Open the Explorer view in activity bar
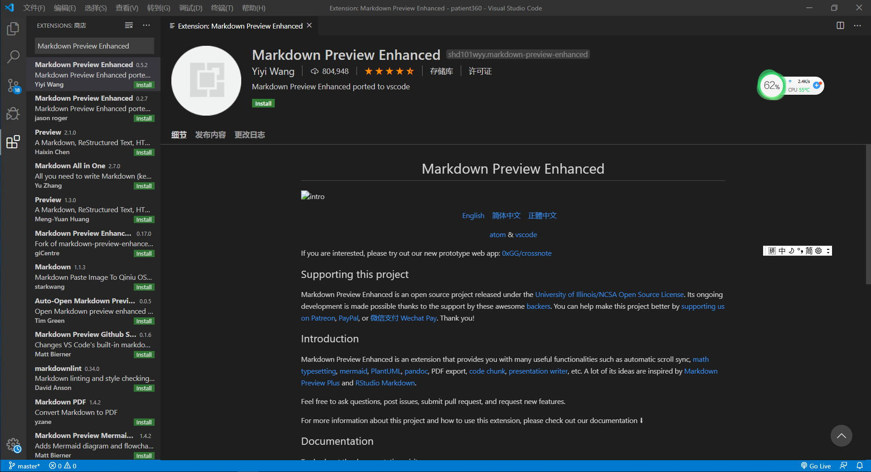 pyautogui.click(x=13, y=29)
